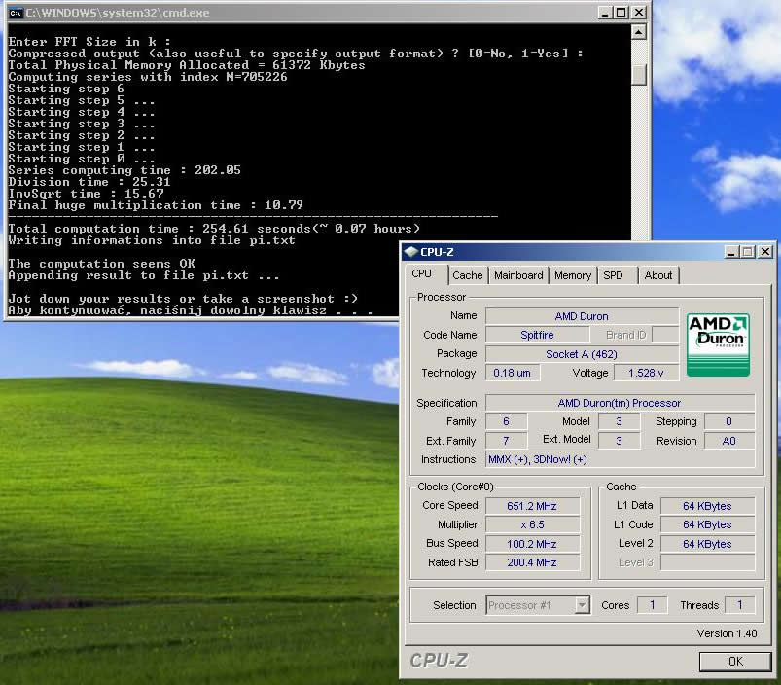
Task: Click the Core Speed '651.2 MHz'
Action: coord(532,506)
